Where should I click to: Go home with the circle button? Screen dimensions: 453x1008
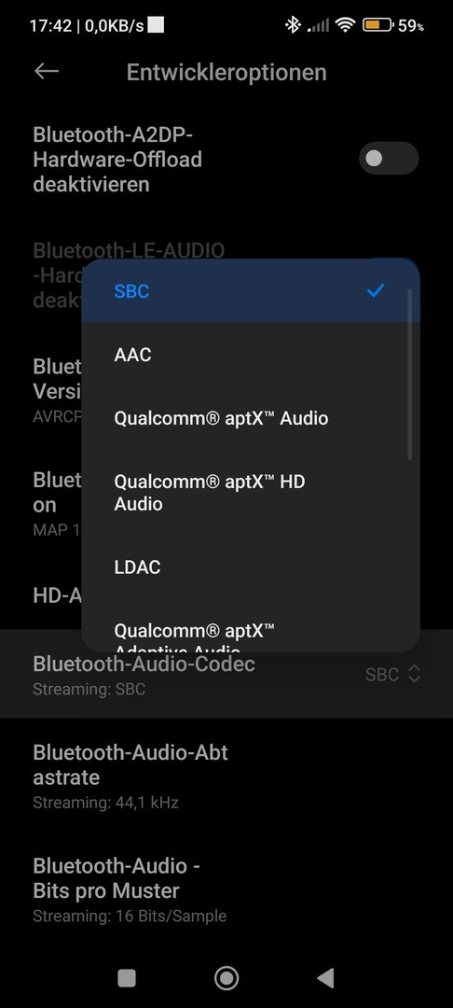pos(226,978)
